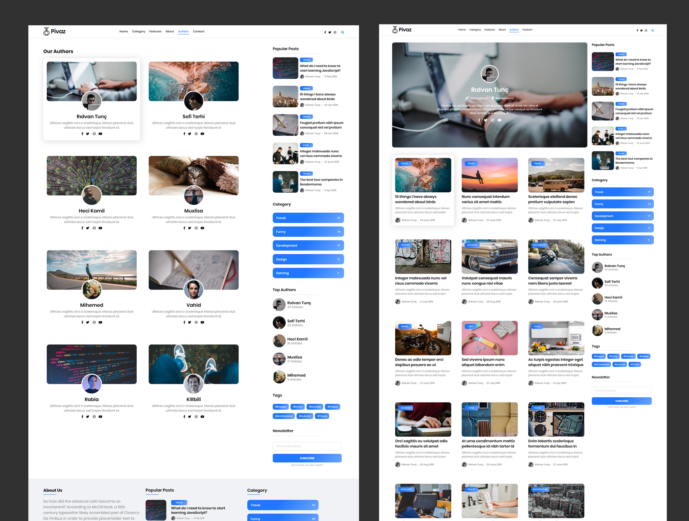Click Twitter icon under Killbill author card
The image size is (689, 521).
189,416
